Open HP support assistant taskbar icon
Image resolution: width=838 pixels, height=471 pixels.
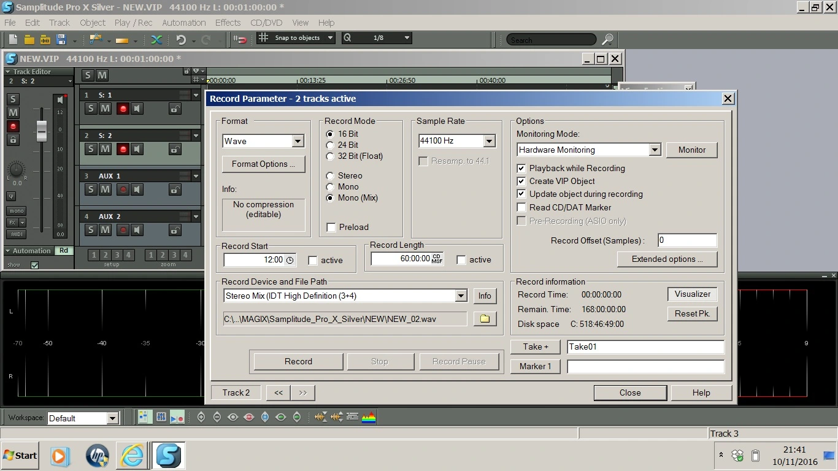pyautogui.click(x=97, y=456)
